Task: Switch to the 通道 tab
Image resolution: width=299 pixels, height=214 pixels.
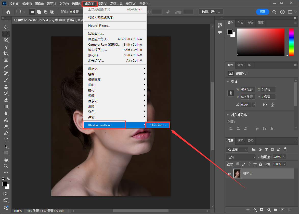Action: (240, 141)
